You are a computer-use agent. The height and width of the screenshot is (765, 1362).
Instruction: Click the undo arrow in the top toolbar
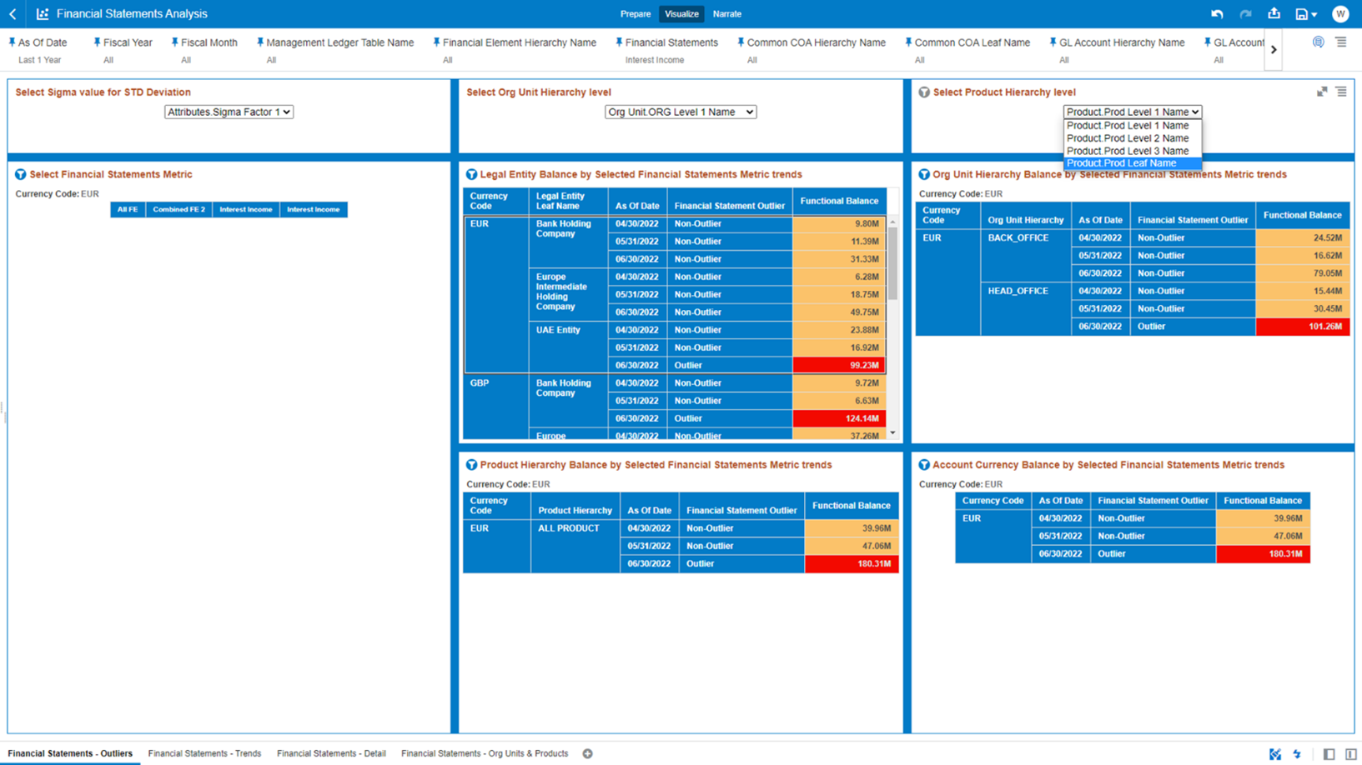tap(1217, 13)
